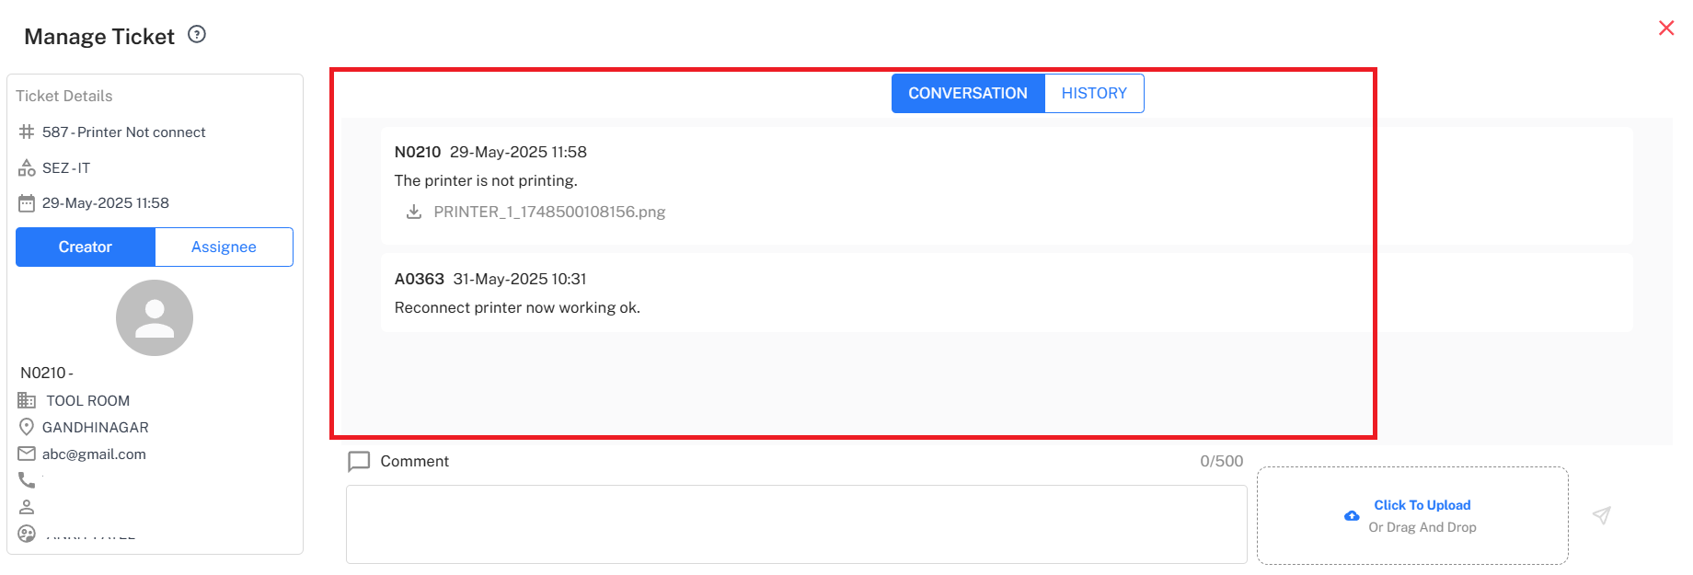
Task: Click the abc@gmail.com email address
Action: tap(94, 454)
